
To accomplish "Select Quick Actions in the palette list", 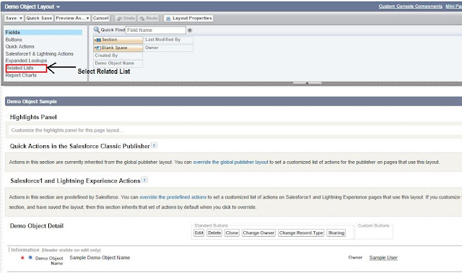I will 19,46.
